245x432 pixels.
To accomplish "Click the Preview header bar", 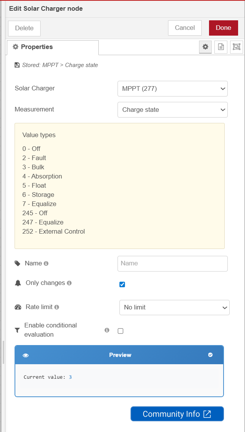I will [x=119, y=355].
